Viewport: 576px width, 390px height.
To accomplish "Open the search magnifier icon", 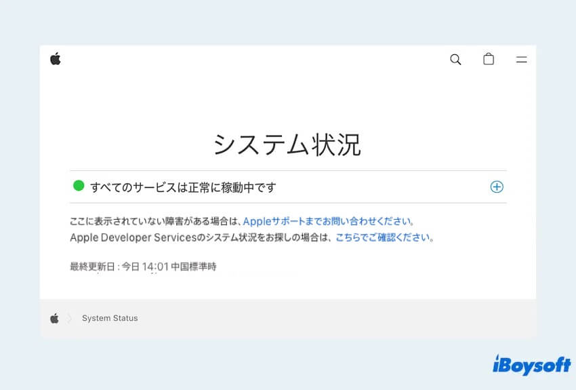I will pyautogui.click(x=455, y=59).
